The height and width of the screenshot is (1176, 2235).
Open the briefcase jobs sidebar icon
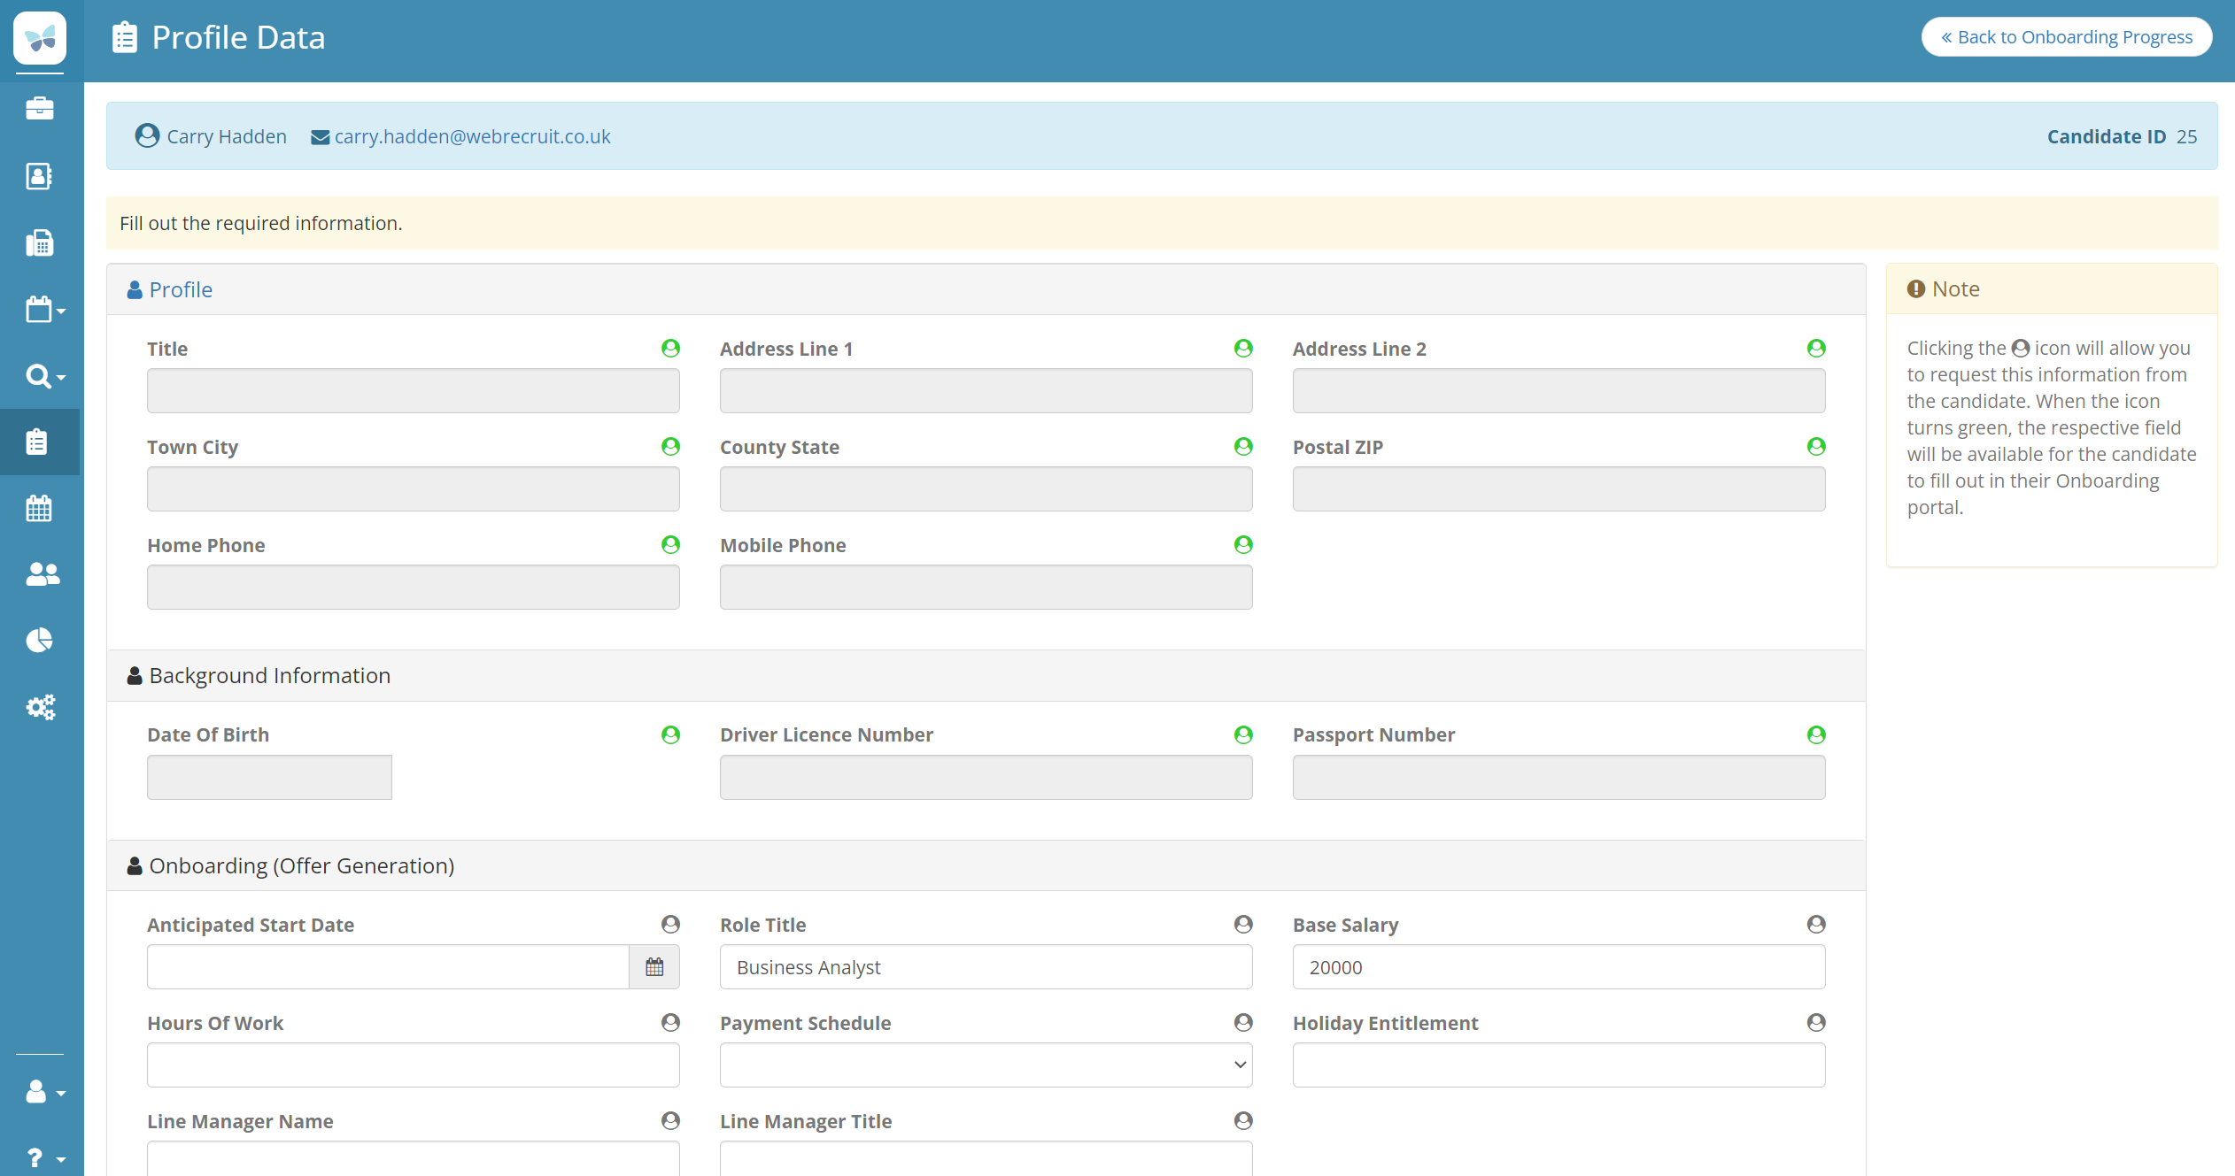click(x=40, y=109)
